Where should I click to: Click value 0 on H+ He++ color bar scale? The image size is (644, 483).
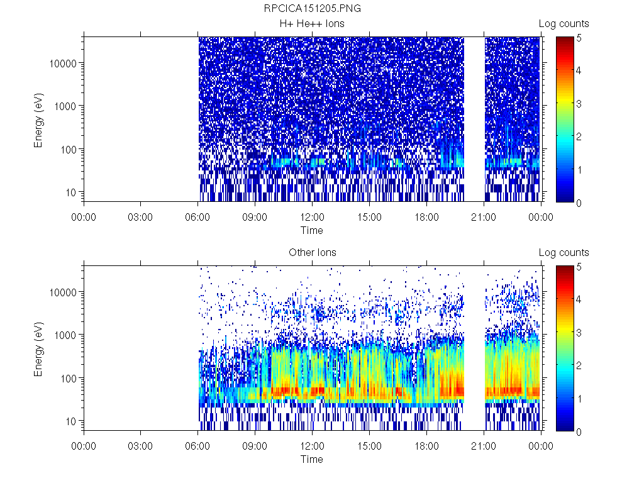[x=579, y=203]
